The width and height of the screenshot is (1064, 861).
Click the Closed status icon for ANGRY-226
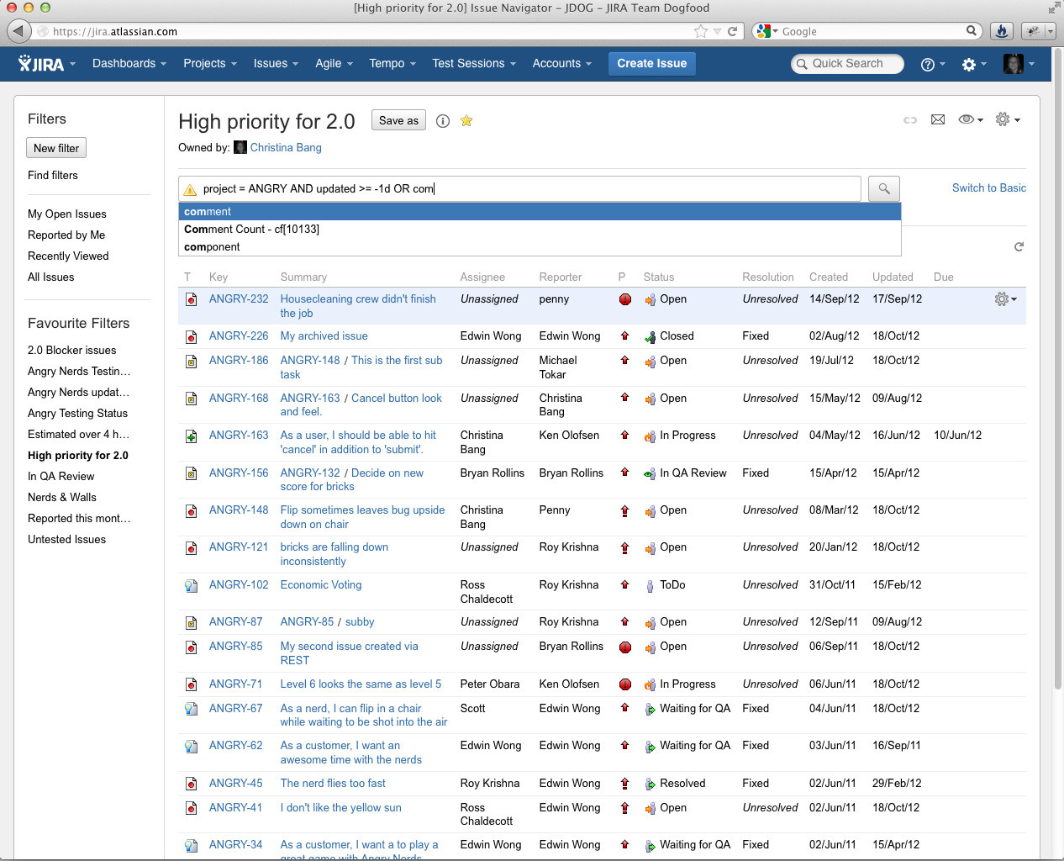(650, 337)
